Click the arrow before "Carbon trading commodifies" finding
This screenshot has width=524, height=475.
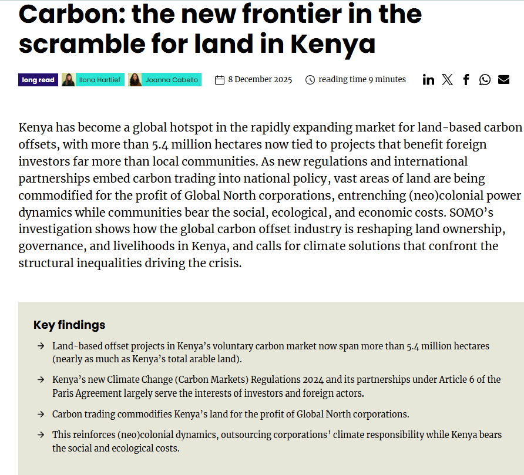[x=40, y=414]
